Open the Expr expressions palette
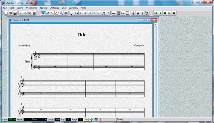The image size is (214, 123). tap(123, 13)
